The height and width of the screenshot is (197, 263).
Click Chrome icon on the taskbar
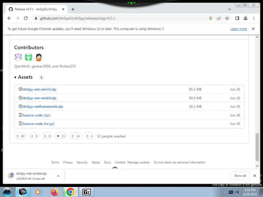coord(70,192)
